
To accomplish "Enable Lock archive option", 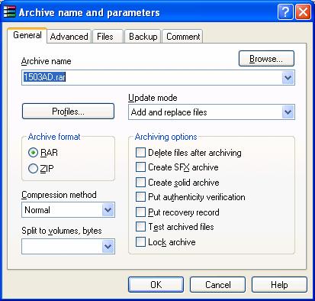I will (x=140, y=242).
